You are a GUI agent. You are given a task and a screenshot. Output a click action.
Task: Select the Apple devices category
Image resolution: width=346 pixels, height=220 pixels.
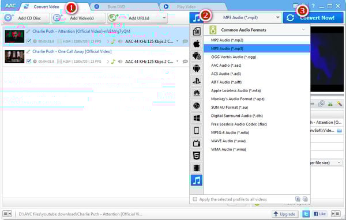[x=197, y=44]
